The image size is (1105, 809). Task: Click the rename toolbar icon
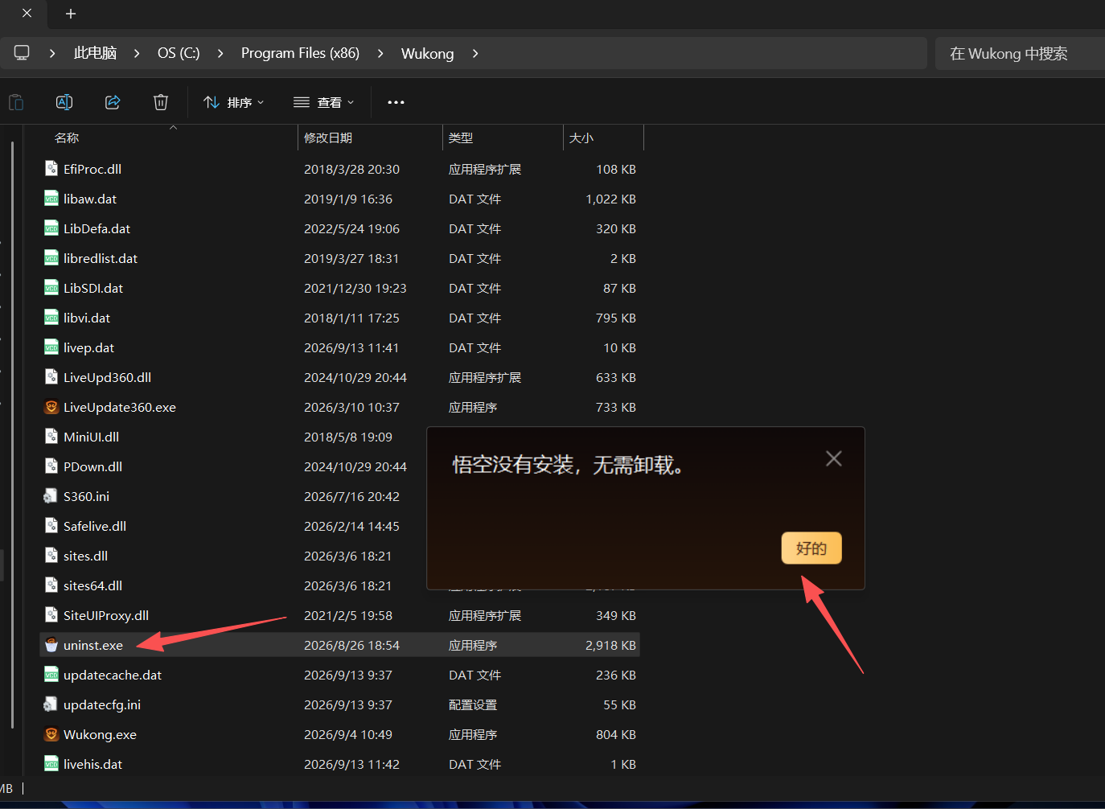click(64, 102)
